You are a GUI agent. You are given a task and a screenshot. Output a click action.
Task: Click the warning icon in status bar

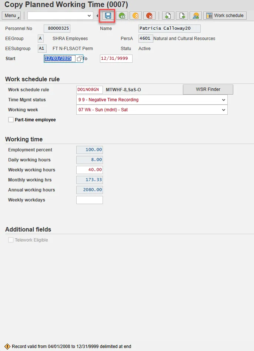coord(7,347)
